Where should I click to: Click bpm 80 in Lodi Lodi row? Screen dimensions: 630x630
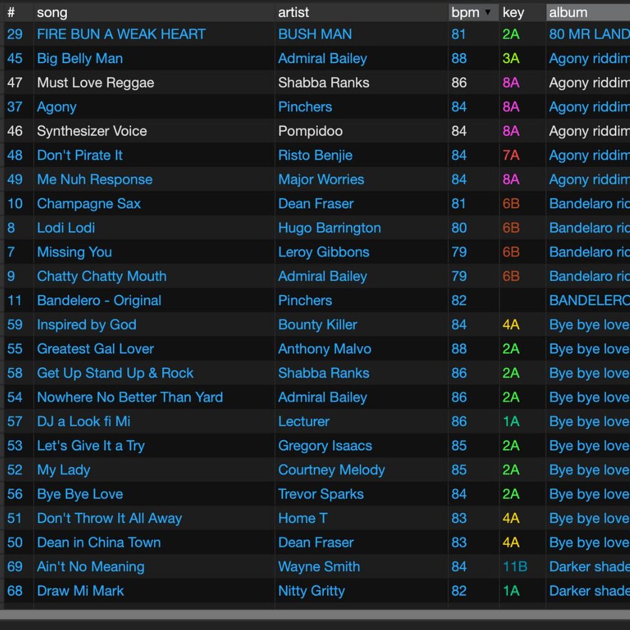pyautogui.click(x=459, y=228)
